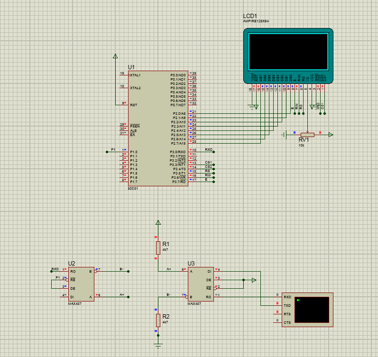Select the ground symbol below R2
This screenshot has width=378, height=357.
coord(158,346)
